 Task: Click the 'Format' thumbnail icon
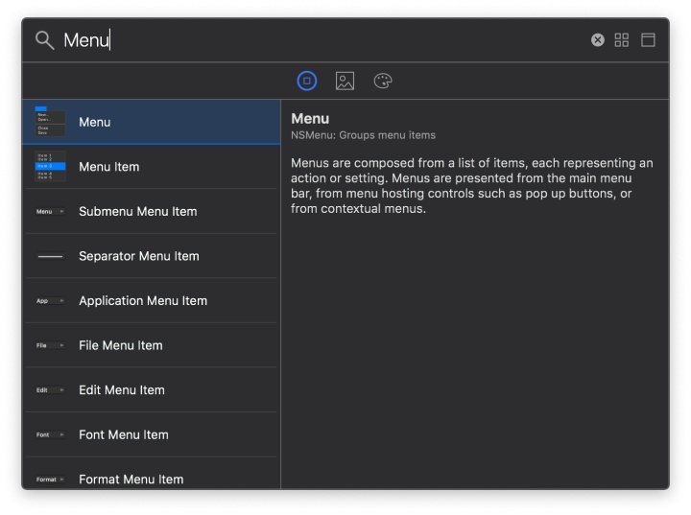click(x=50, y=480)
